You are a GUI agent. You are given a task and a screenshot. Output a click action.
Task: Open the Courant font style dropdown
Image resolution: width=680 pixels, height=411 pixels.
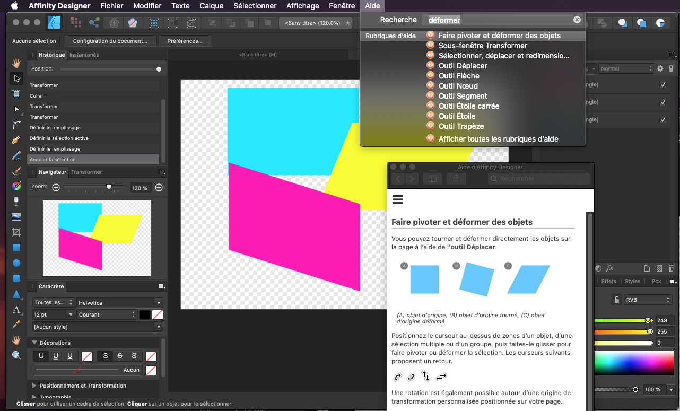[x=107, y=314]
